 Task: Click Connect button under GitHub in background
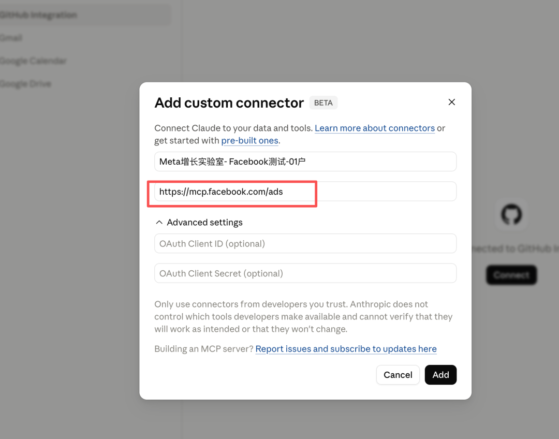coord(511,275)
